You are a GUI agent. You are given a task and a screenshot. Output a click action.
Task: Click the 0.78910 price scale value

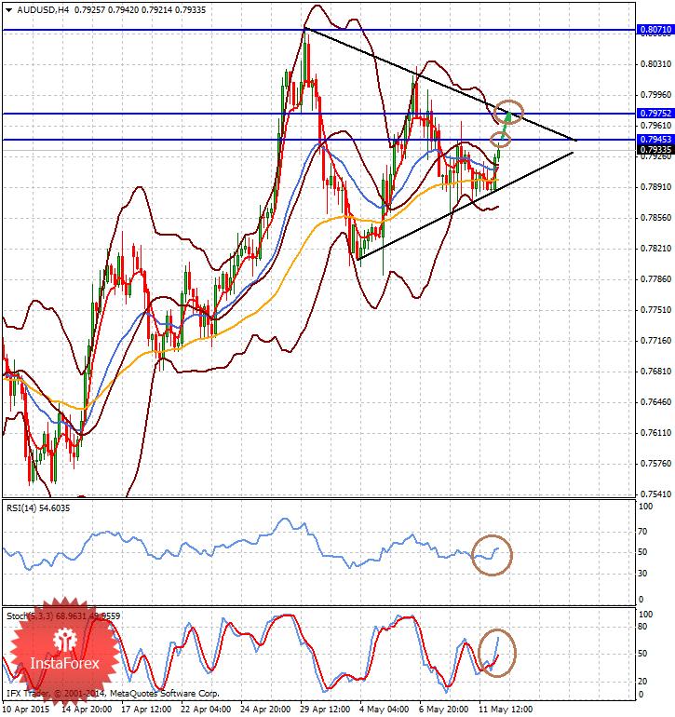tap(655, 187)
